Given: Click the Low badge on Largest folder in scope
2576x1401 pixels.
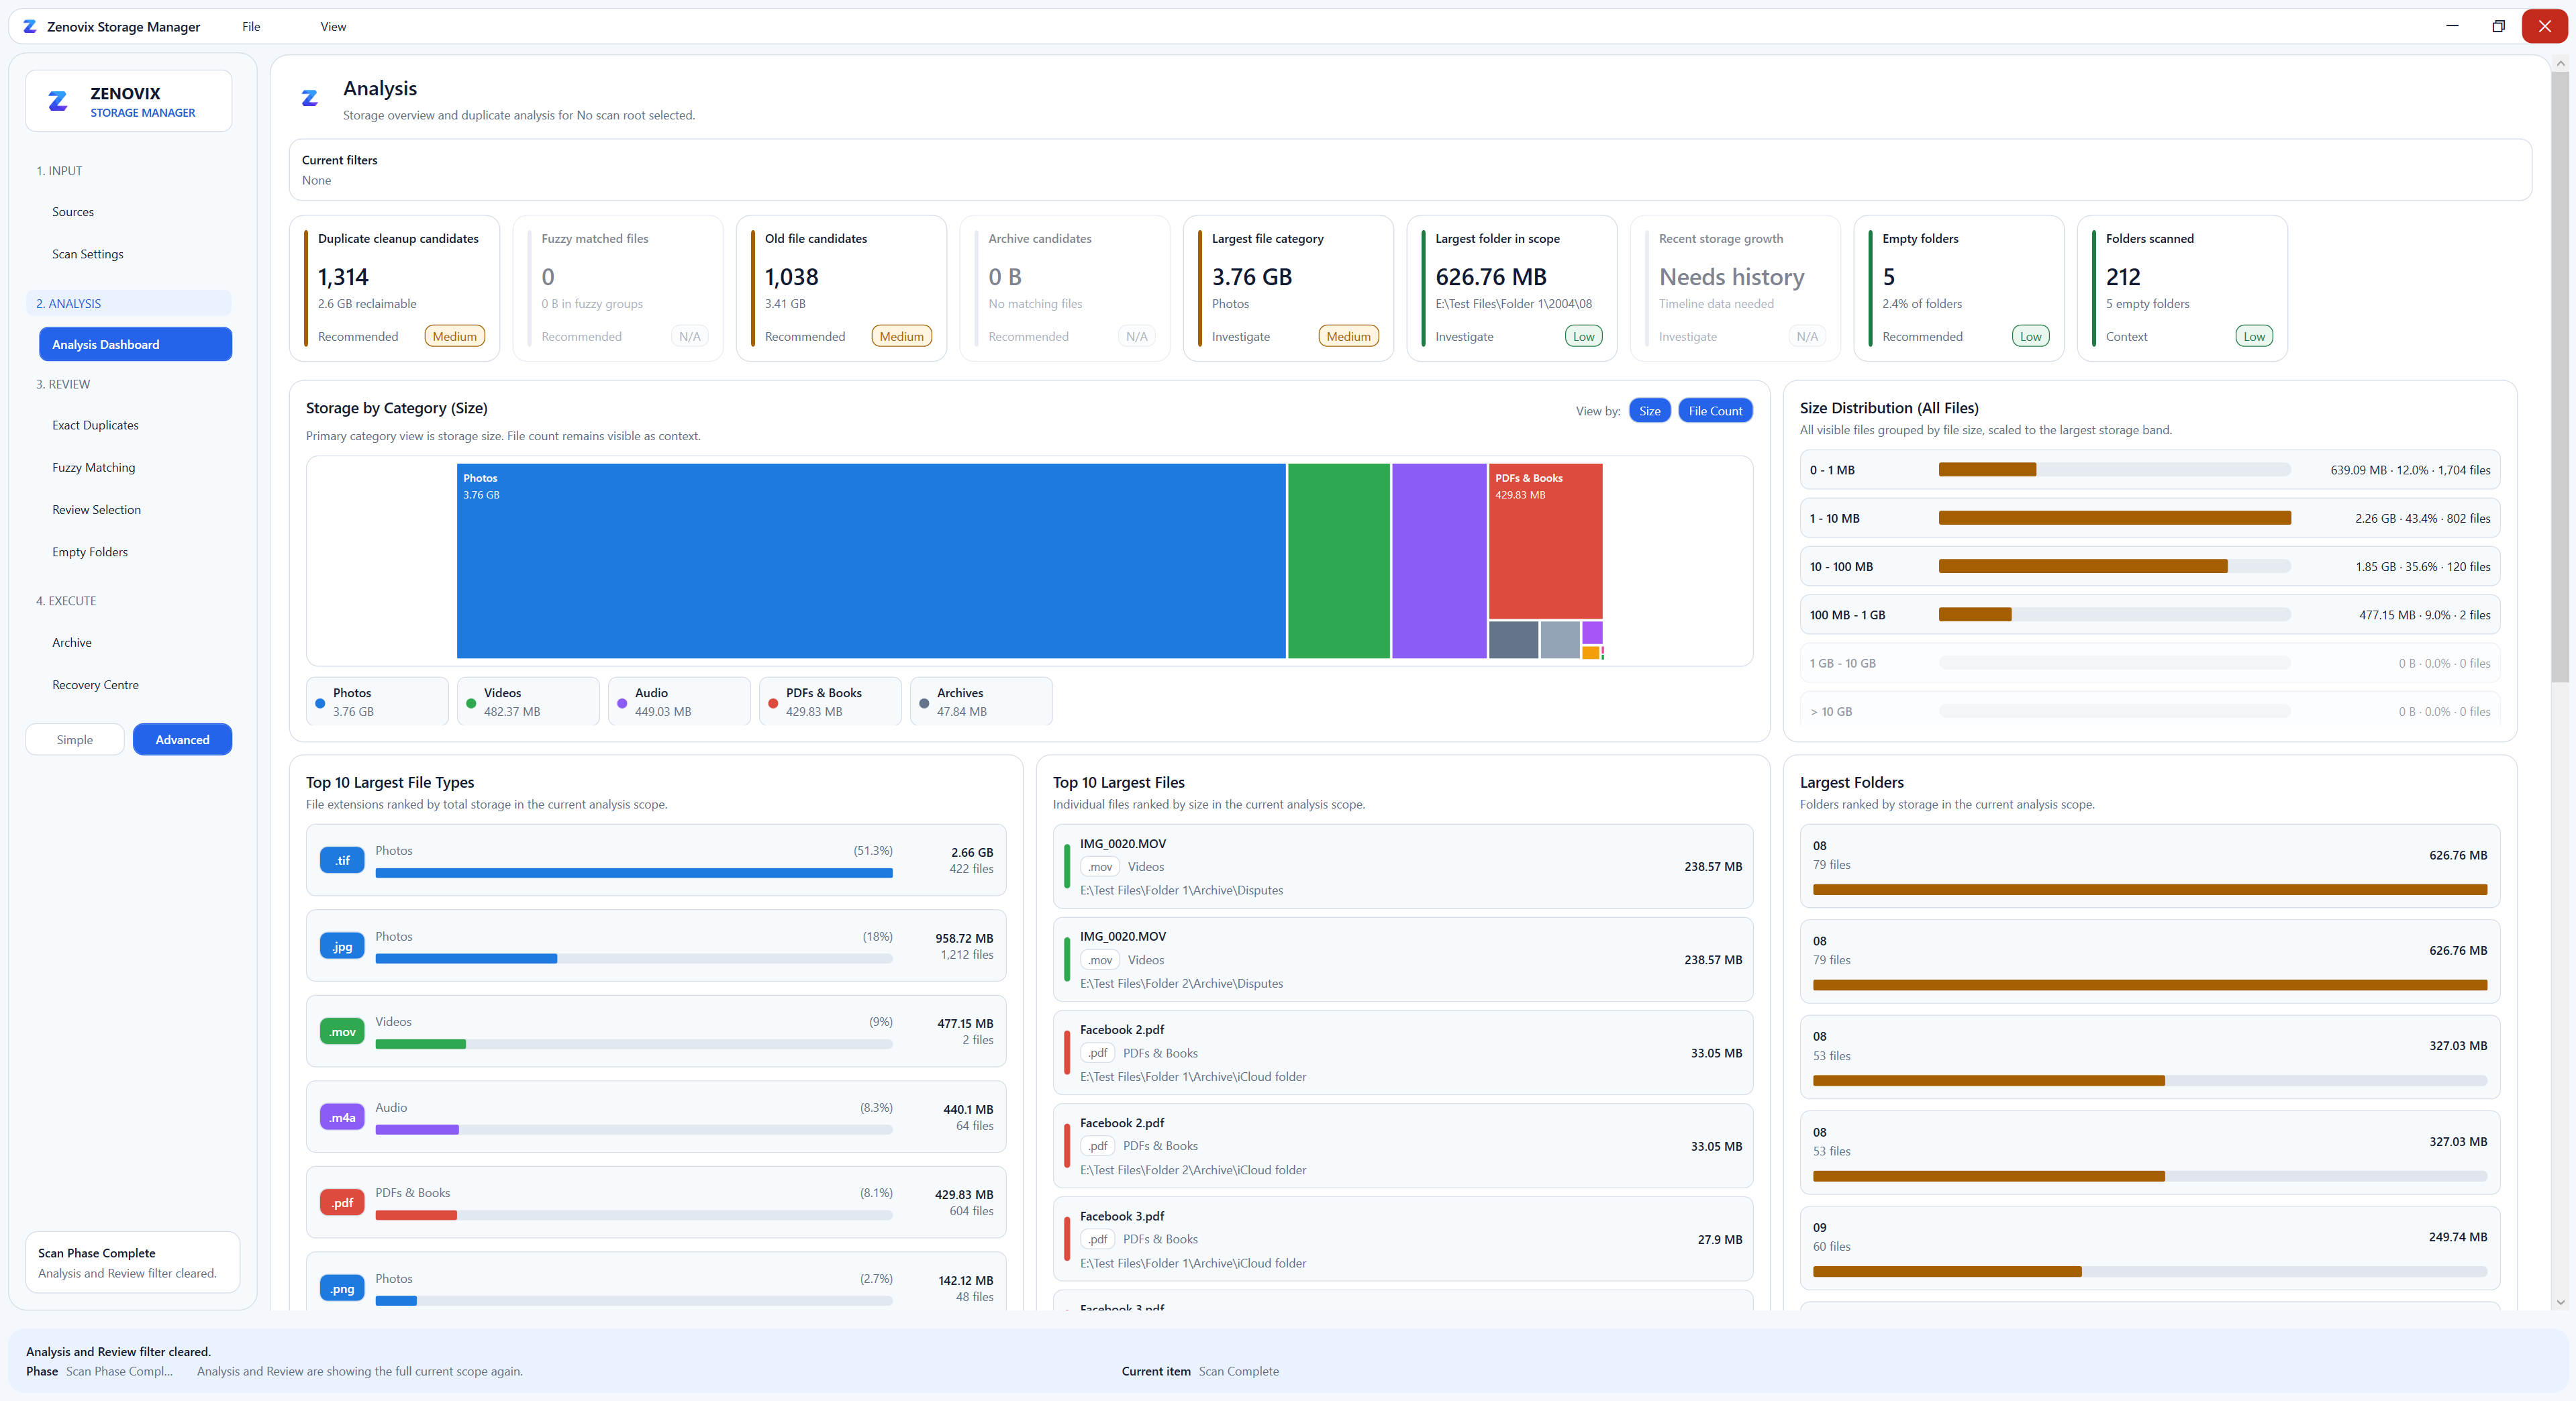Looking at the screenshot, I should coord(1583,336).
